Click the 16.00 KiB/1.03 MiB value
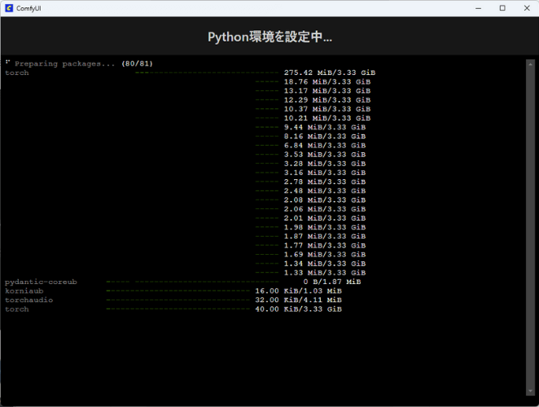The image size is (539, 407). tap(298, 291)
